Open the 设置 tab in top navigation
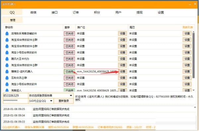This screenshot has width=199, height=131. point(161,13)
